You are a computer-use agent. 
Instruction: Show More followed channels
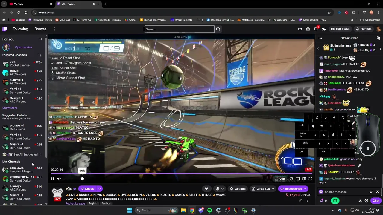10,108
